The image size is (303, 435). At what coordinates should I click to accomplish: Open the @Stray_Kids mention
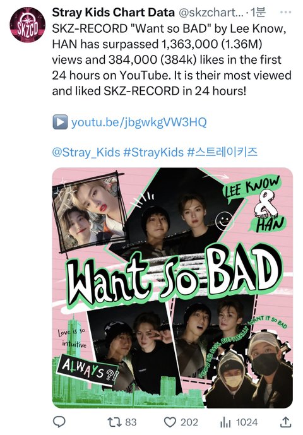coord(86,152)
